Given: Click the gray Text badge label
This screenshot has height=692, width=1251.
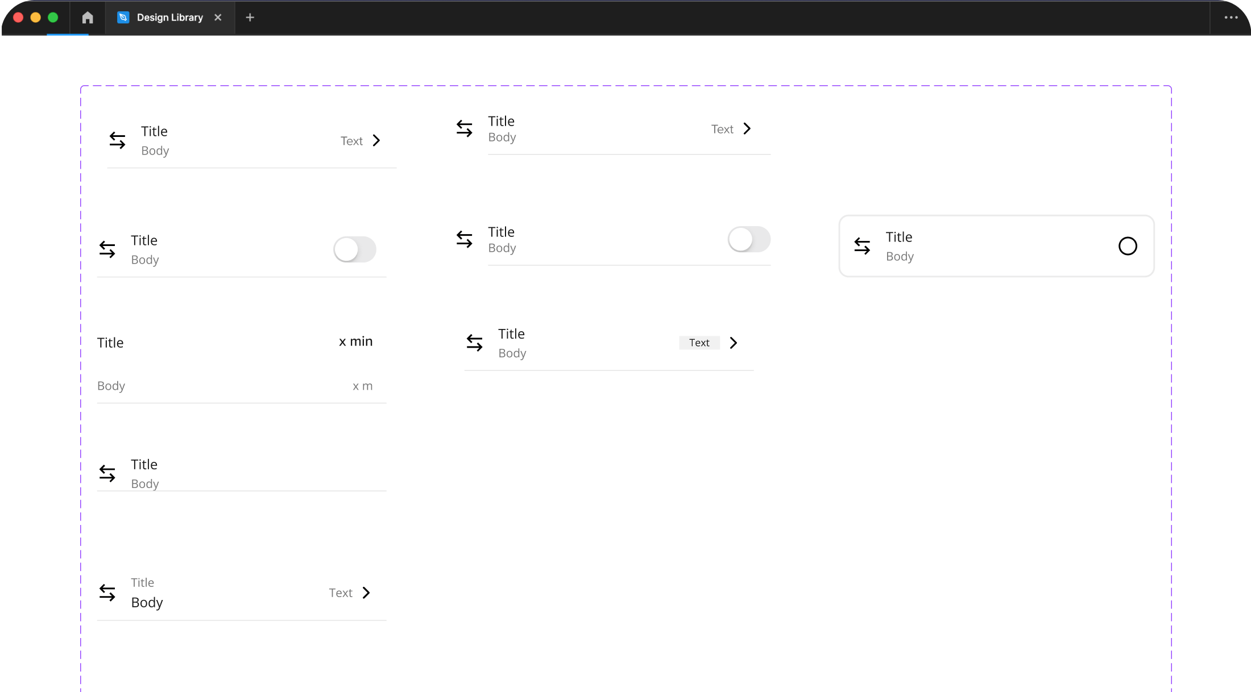Looking at the screenshot, I should coord(699,343).
